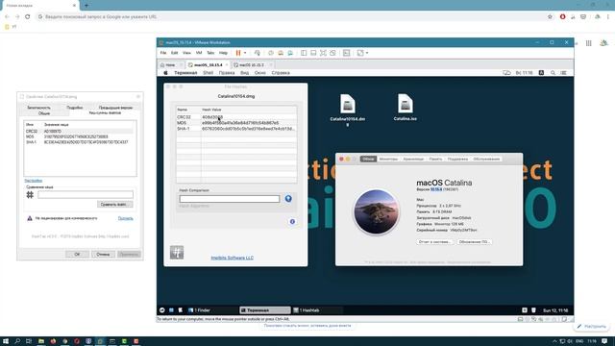
Task: Open snapshot manager icon in VMware toolbar
Action: click(290, 53)
